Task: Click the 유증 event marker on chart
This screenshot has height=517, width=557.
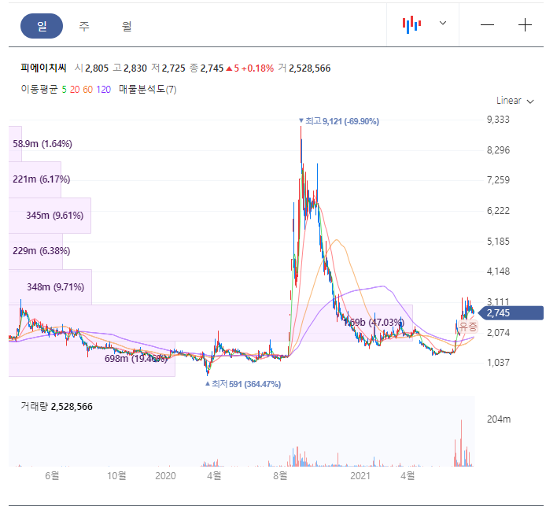Action: coord(468,327)
